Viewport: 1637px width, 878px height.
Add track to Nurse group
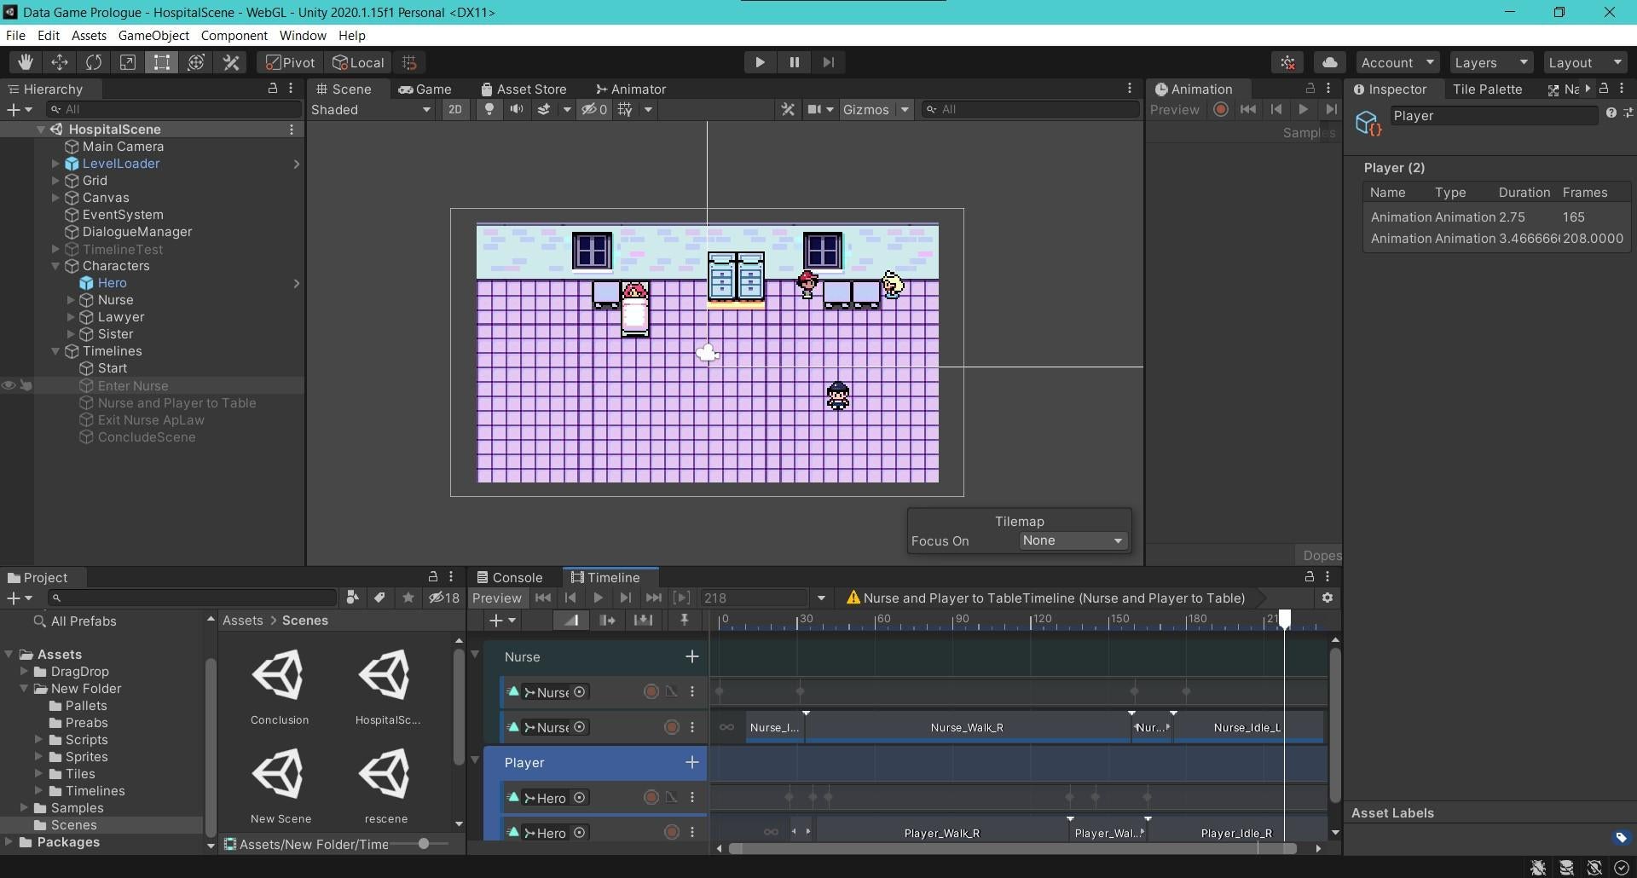click(691, 656)
